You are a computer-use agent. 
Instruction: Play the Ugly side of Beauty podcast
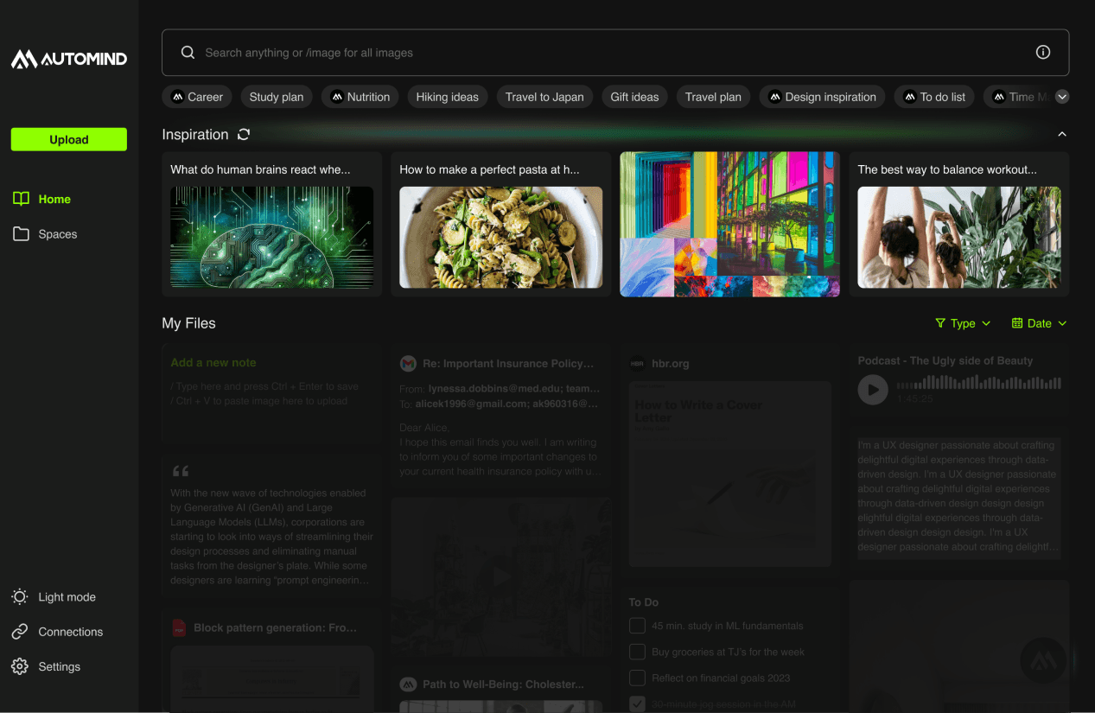(x=873, y=390)
